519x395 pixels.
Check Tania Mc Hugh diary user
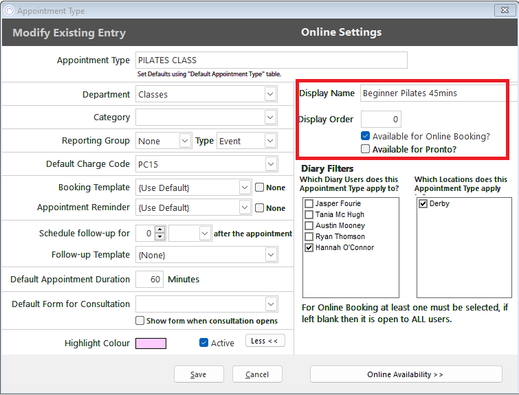coord(309,215)
